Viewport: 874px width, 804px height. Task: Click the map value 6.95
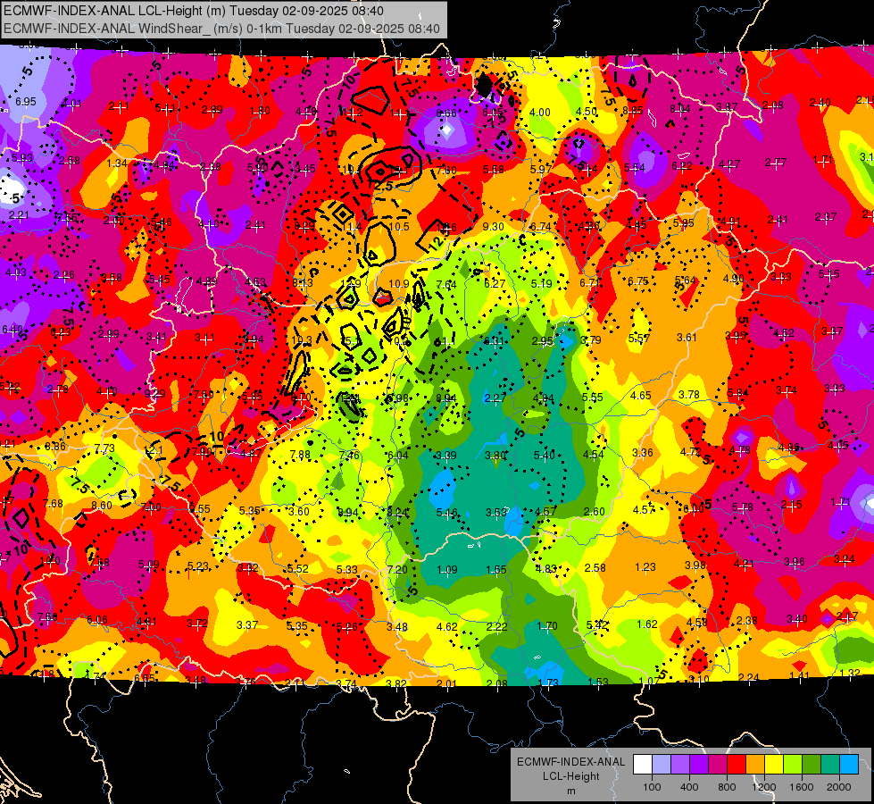(x=26, y=102)
